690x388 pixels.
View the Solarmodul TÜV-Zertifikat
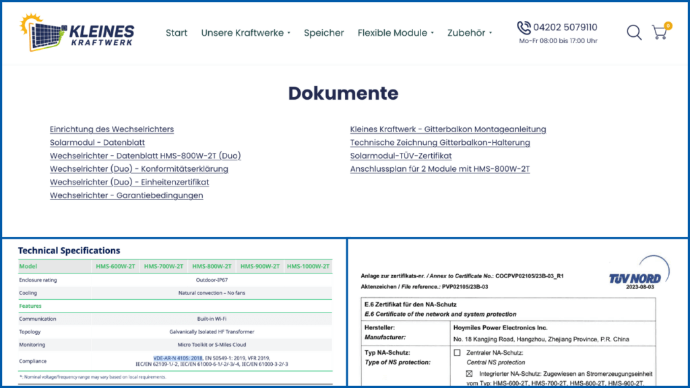400,156
